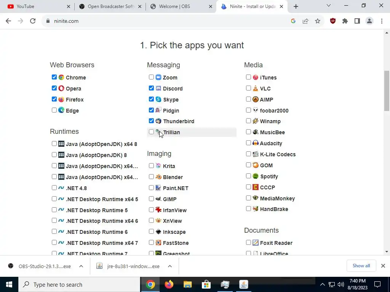390x292 pixels.
Task: Click the Opera logo icon
Action: pyautogui.click(x=61, y=88)
